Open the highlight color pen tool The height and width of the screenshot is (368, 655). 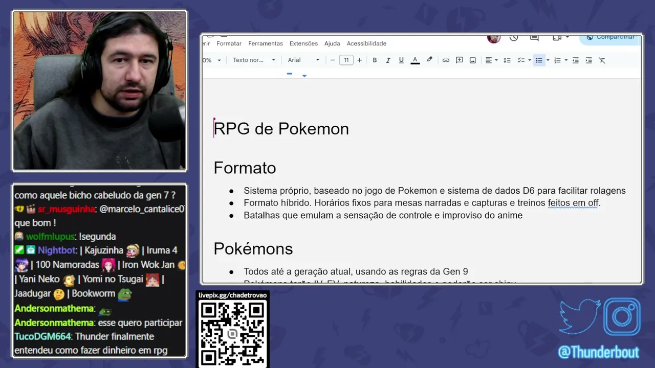[x=429, y=60]
